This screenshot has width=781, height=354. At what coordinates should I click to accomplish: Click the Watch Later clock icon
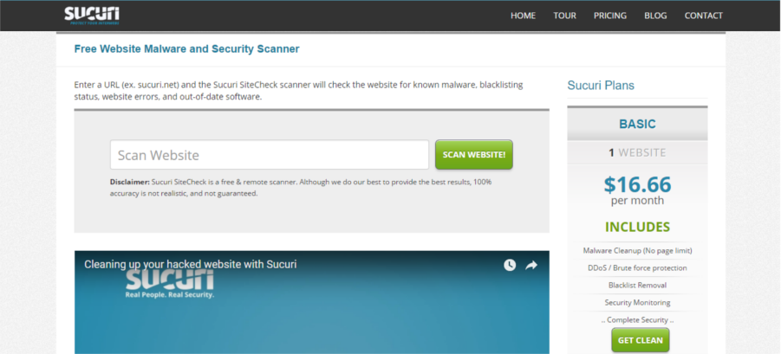pos(510,265)
